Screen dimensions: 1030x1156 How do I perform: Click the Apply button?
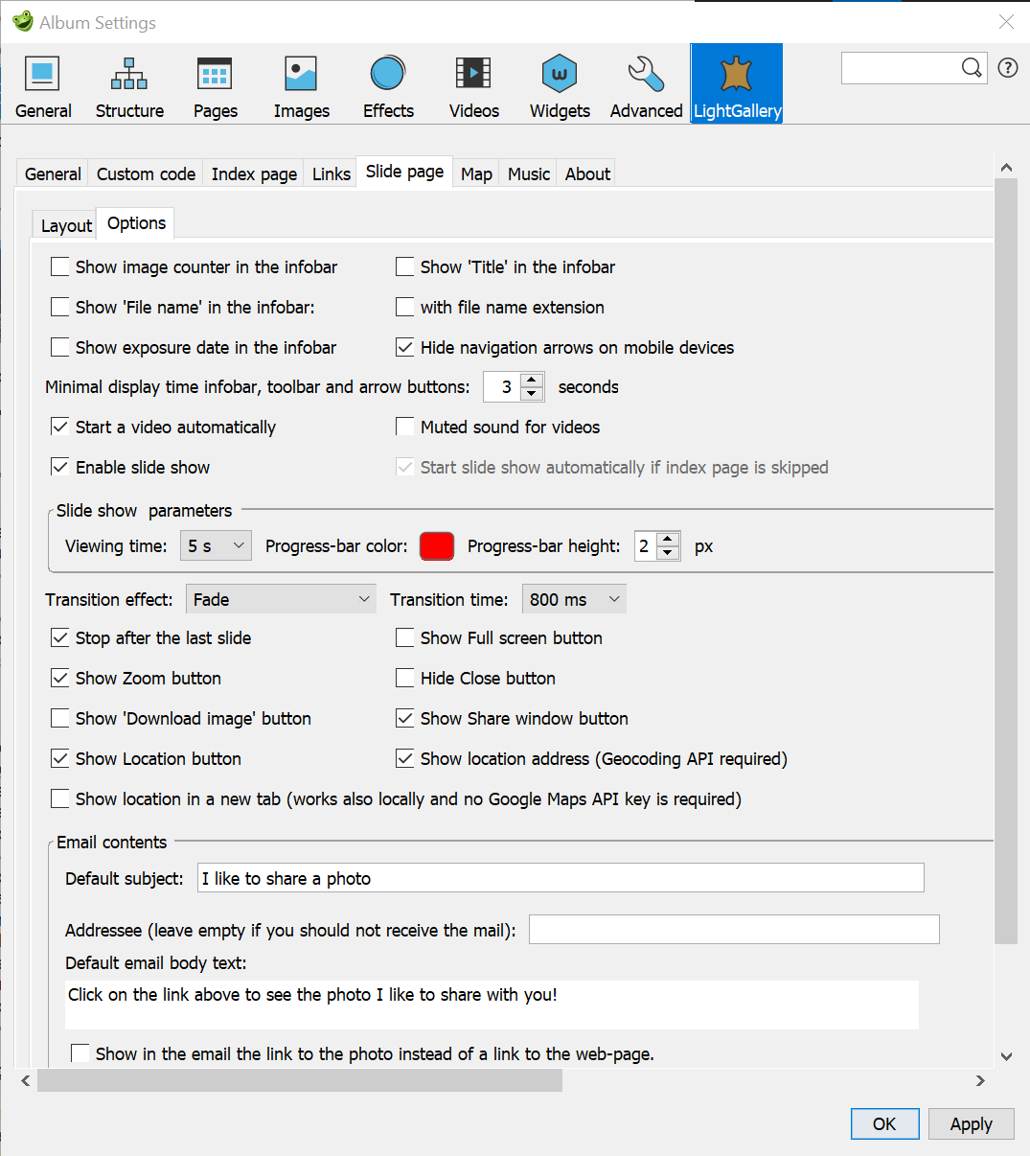971,1123
